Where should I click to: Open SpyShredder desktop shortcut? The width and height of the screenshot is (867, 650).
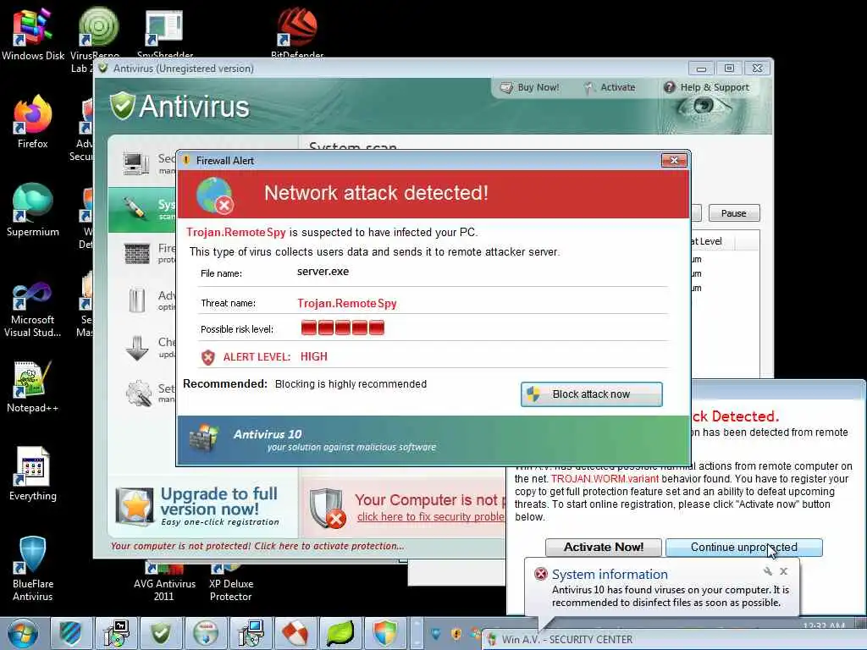click(x=164, y=34)
